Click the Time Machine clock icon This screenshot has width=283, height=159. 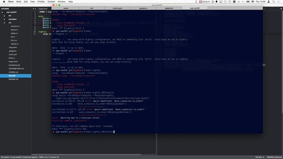230,2
